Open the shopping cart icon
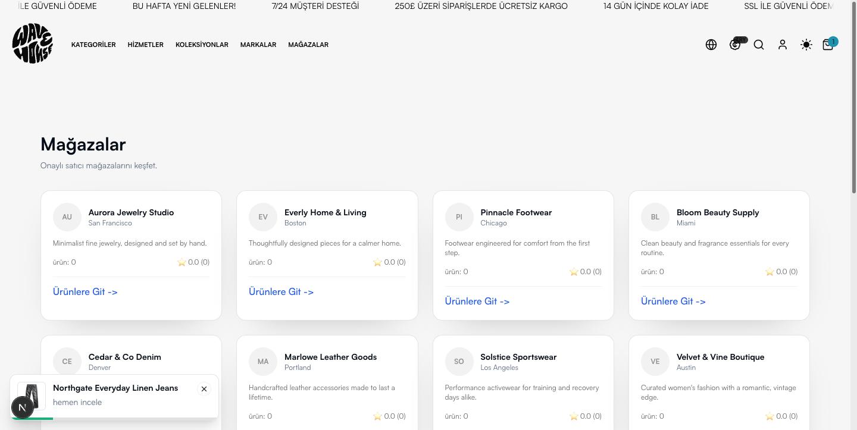The width and height of the screenshot is (857, 430). tap(828, 45)
